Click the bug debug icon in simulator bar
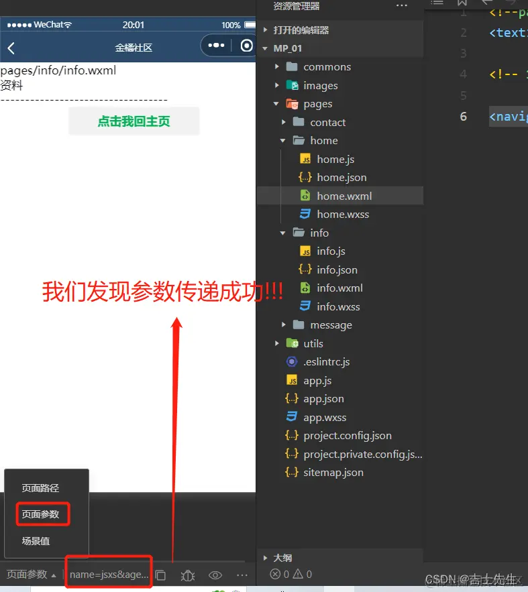This screenshot has width=528, height=592. click(x=188, y=575)
